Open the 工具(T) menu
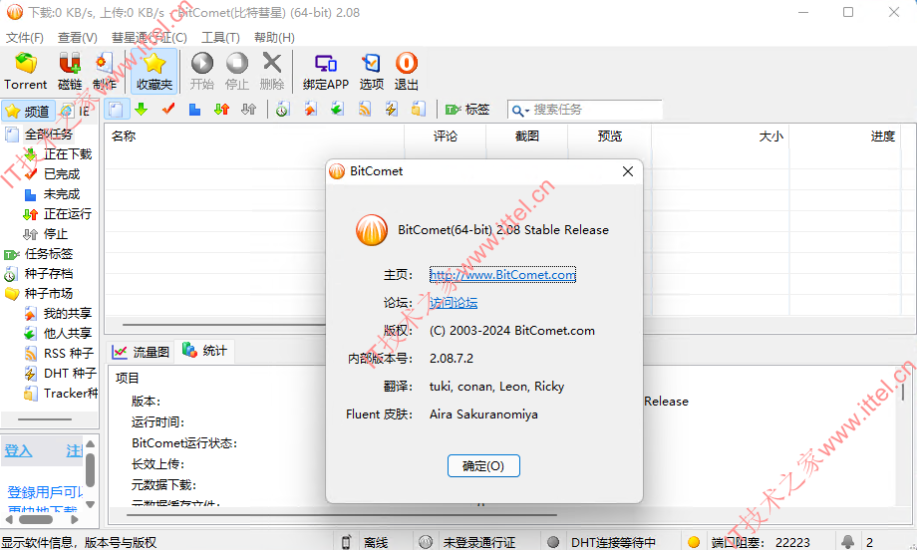The width and height of the screenshot is (917, 550). tap(220, 38)
